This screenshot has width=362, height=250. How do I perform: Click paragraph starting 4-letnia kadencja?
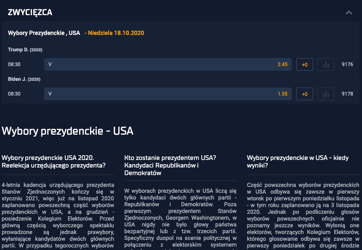[x=58, y=215]
